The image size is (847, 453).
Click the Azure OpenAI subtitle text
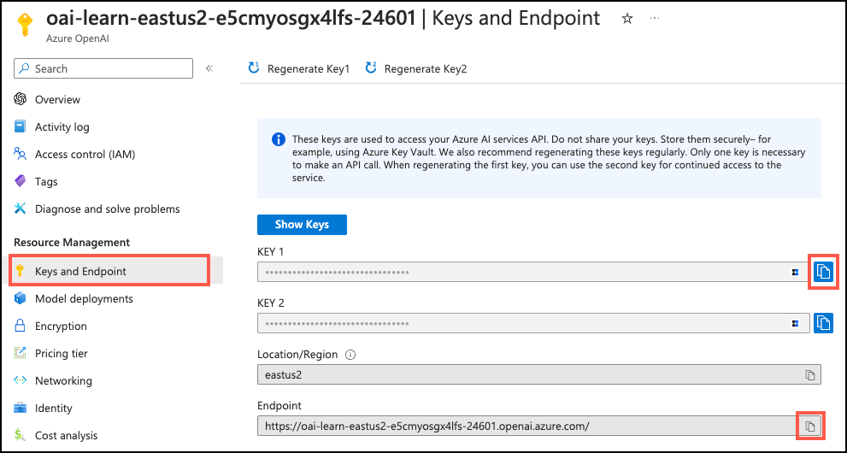(x=79, y=38)
